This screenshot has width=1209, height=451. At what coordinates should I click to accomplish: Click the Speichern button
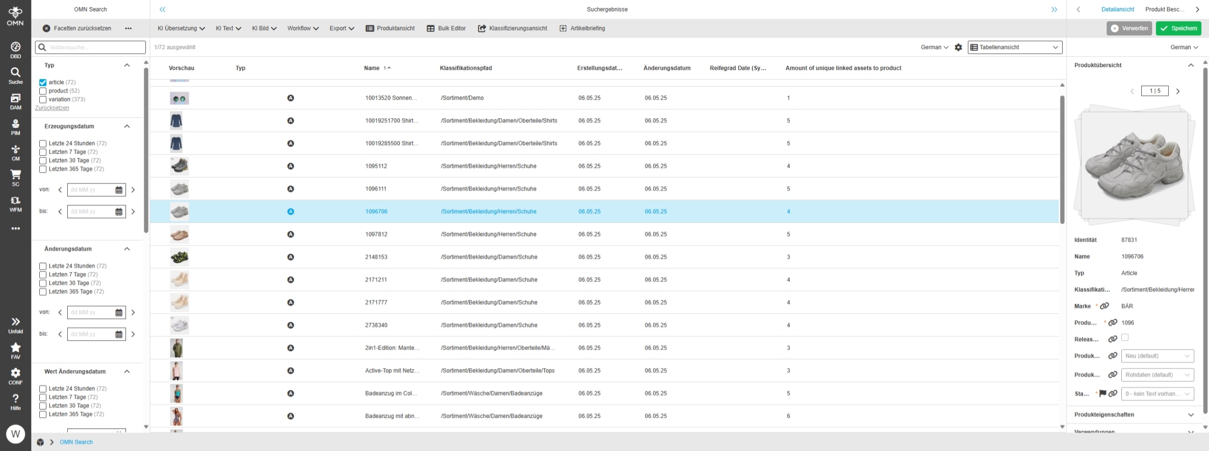click(x=1178, y=28)
